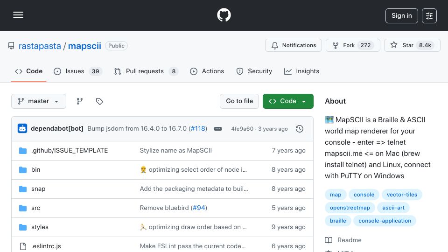View branches via the branch icon
The width and height of the screenshot is (448, 252).
[80, 101]
